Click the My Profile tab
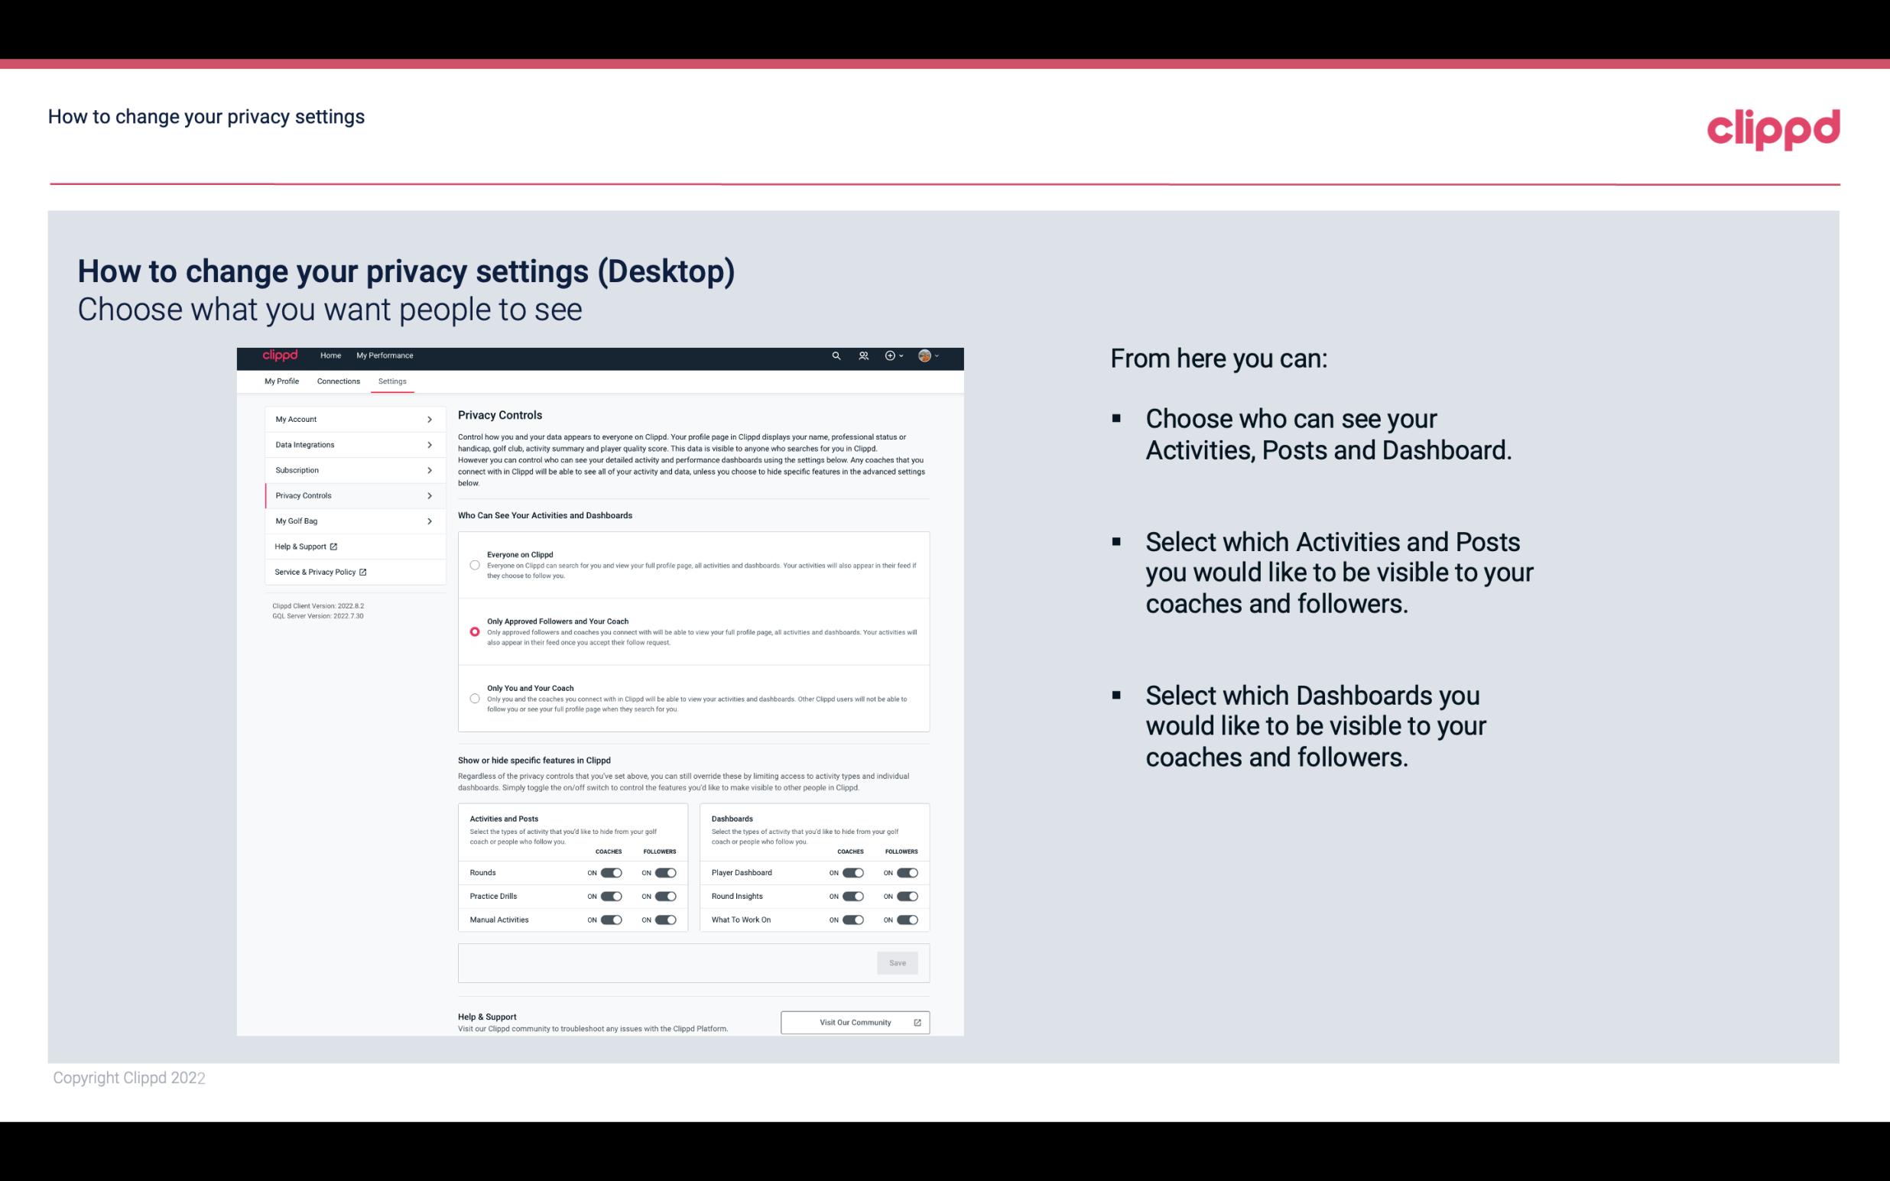 click(x=281, y=381)
